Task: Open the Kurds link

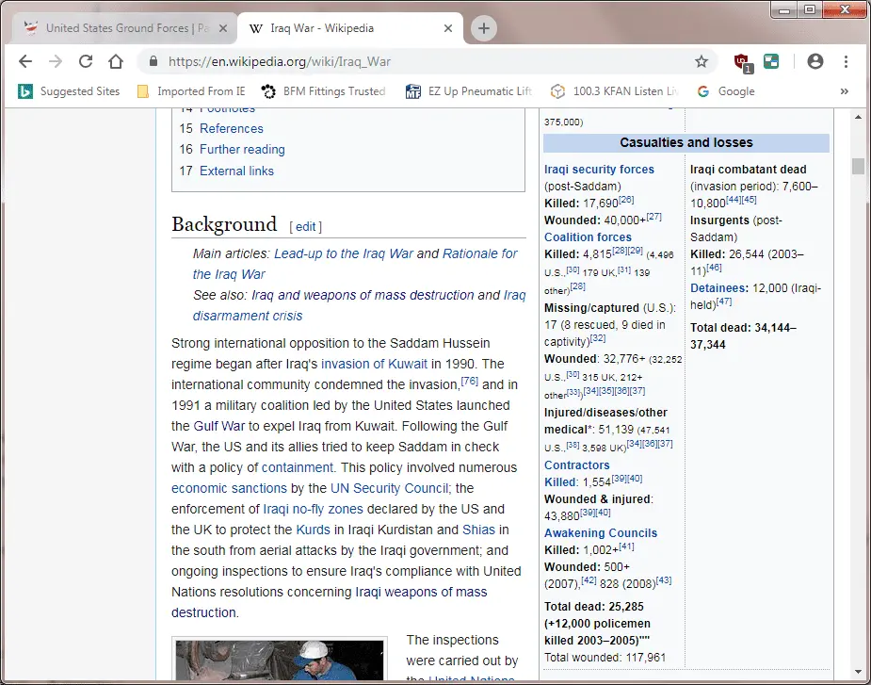Action: click(314, 530)
